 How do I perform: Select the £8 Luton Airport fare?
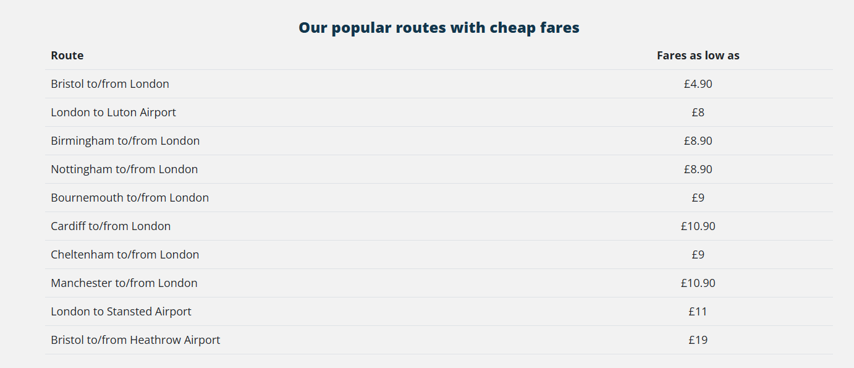[x=698, y=113]
